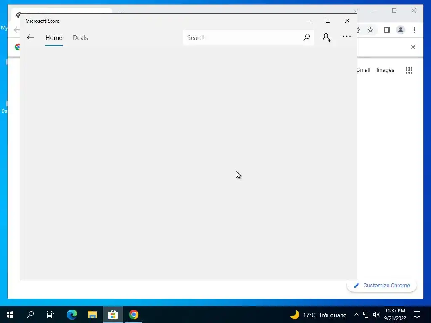This screenshot has height=323, width=431.
Task: Open the Home tab in Microsoft Store
Action: [x=54, y=37]
